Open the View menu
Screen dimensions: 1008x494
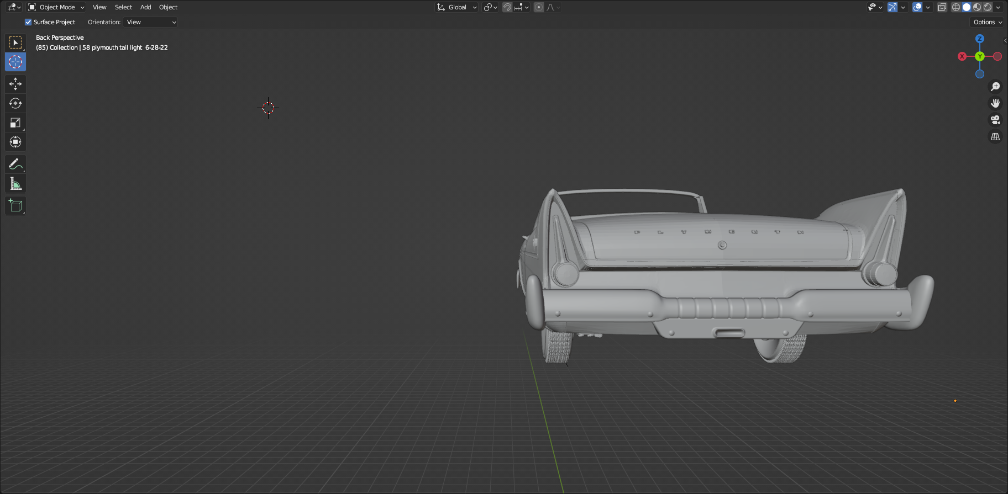pos(99,7)
